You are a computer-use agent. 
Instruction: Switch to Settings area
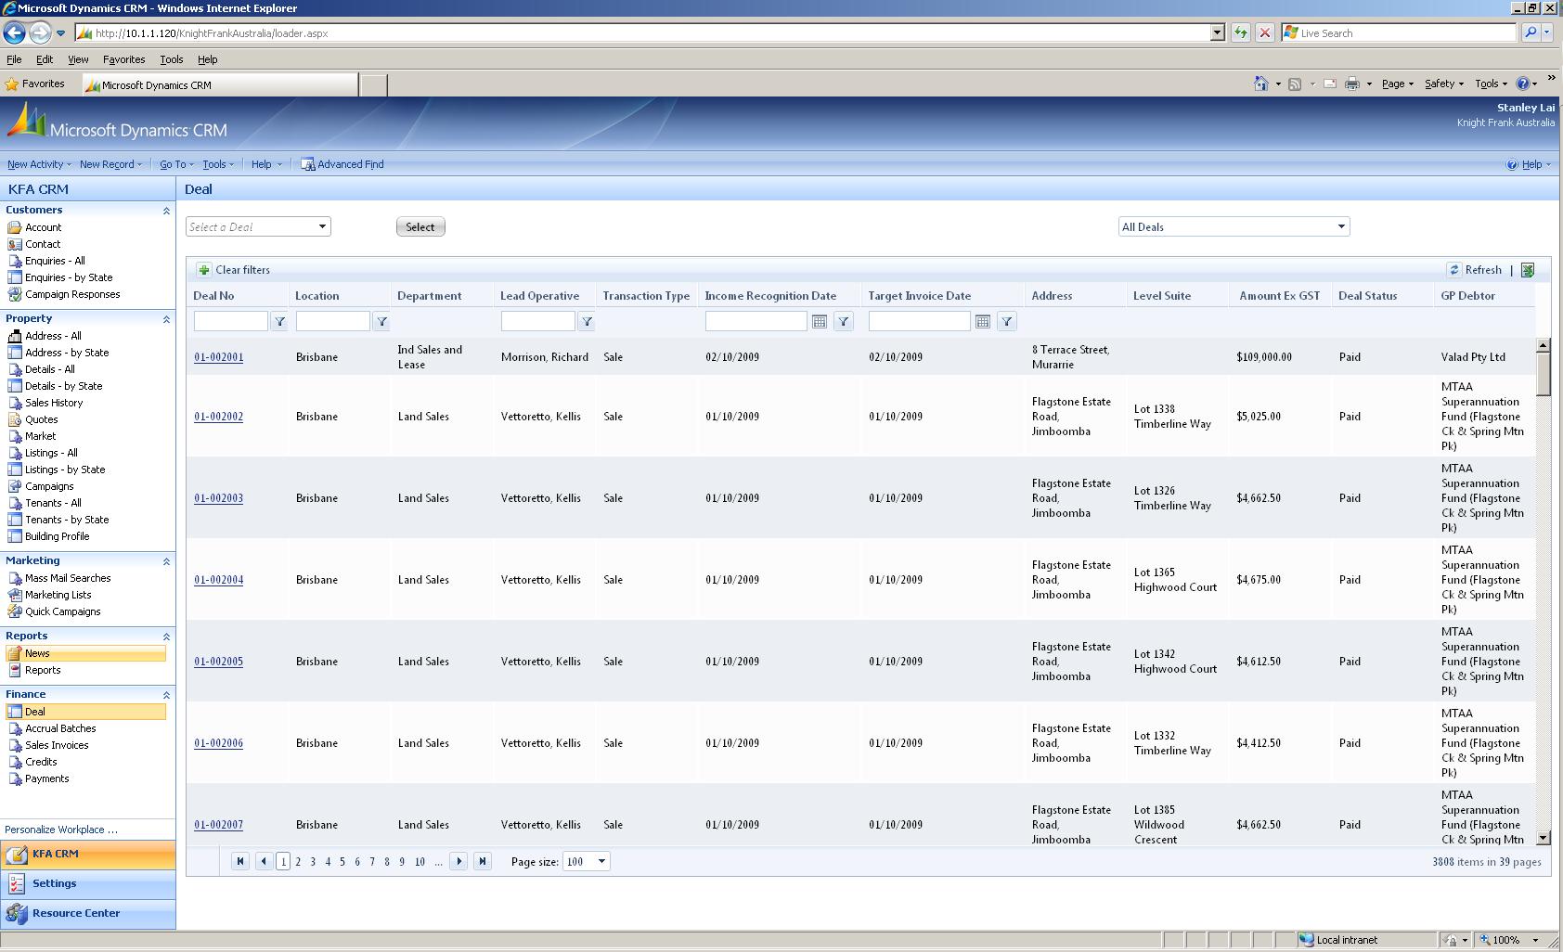[88, 883]
